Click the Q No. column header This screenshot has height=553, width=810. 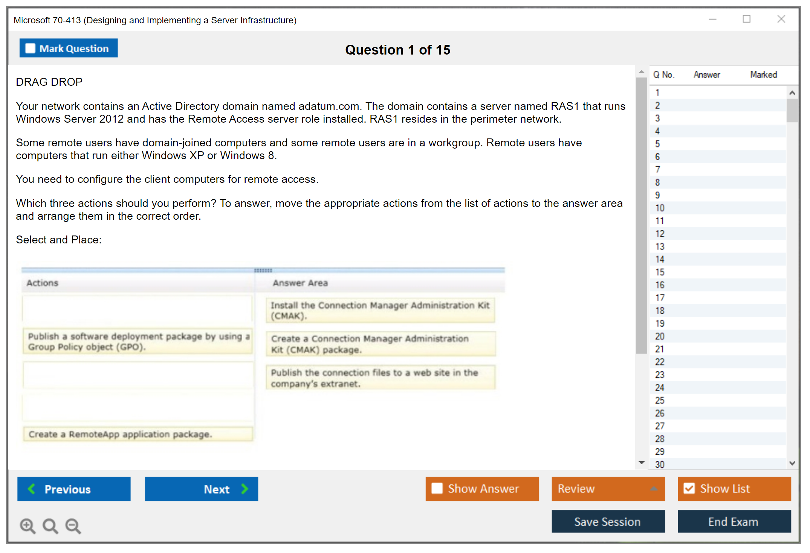tap(664, 74)
